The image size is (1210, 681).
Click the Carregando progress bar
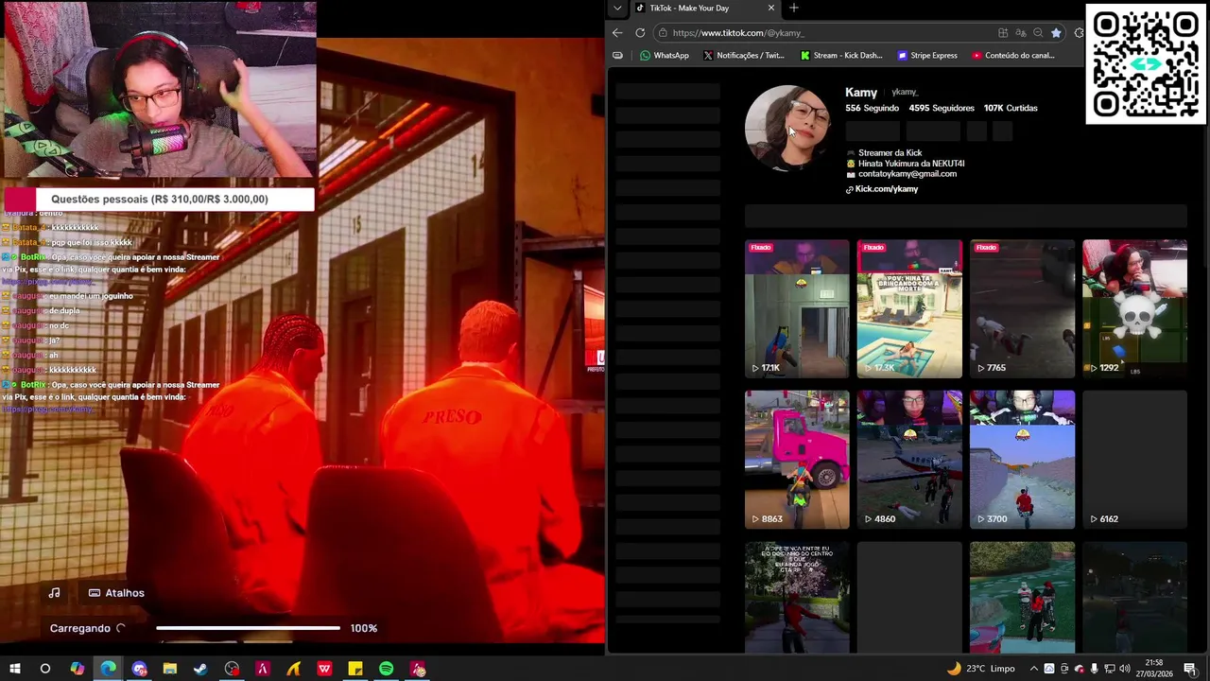coord(248,628)
